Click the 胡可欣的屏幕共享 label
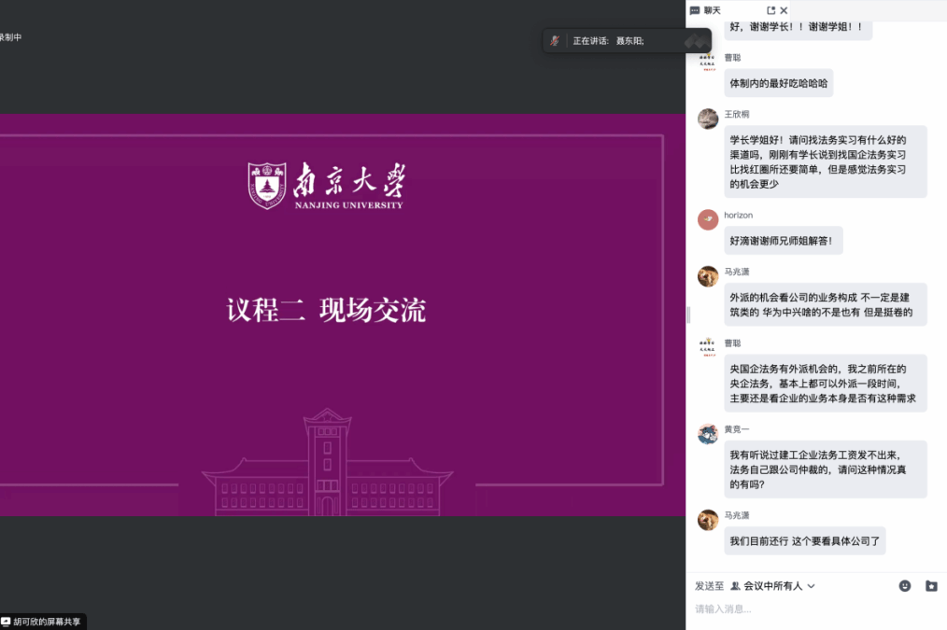 click(x=47, y=621)
